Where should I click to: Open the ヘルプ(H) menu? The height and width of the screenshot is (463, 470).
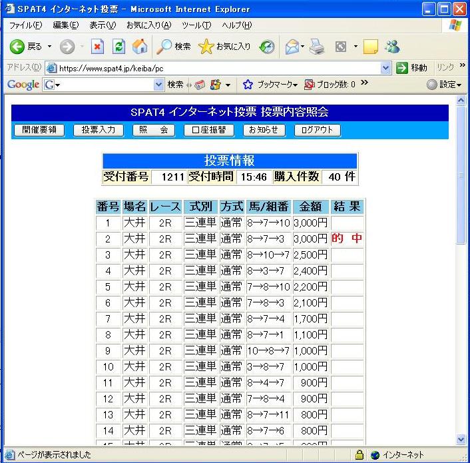(237, 25)
